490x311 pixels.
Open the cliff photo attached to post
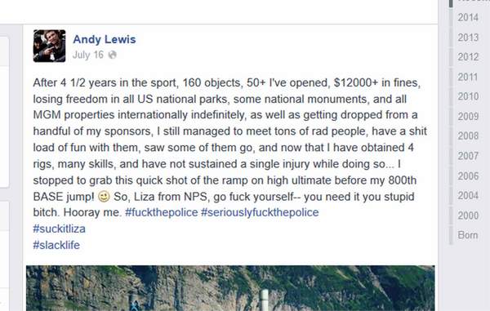(230, 288)
